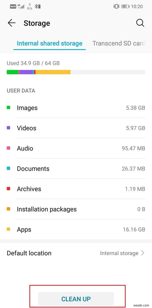Open the search icon in Storage

140,23
